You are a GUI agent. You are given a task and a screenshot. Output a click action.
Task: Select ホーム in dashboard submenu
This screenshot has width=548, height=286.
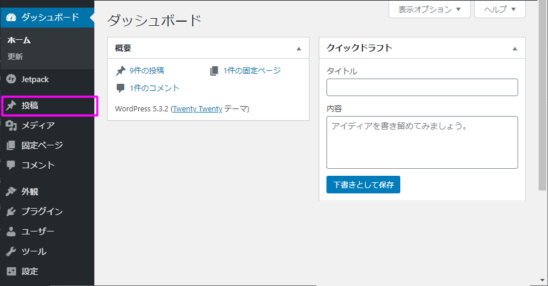(19, 40)
